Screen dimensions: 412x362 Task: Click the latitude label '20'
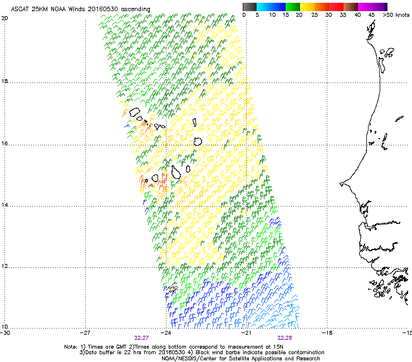(x=4, y=18)
